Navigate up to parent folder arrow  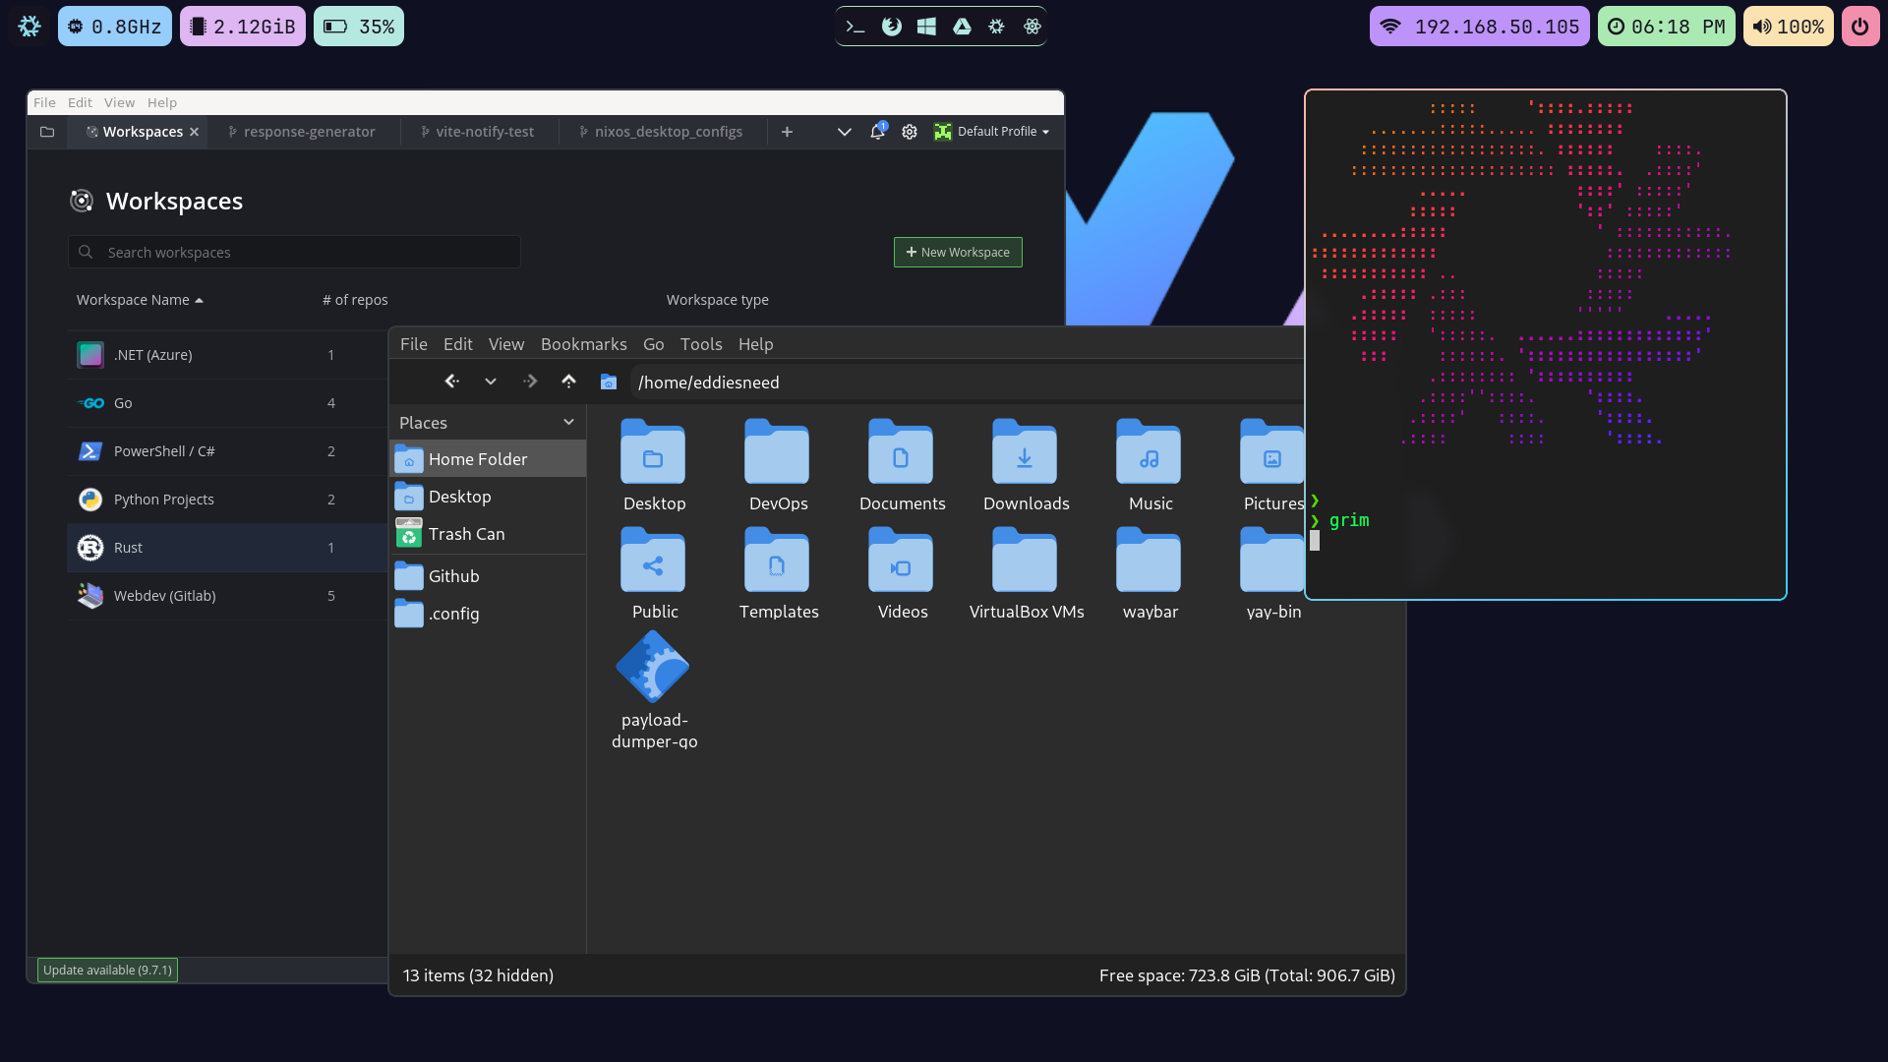point(568,382)
